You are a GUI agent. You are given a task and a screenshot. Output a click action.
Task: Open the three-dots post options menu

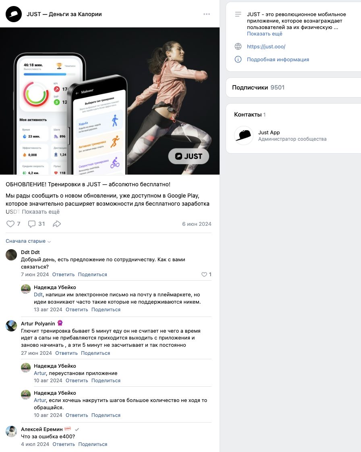point(207,14)
